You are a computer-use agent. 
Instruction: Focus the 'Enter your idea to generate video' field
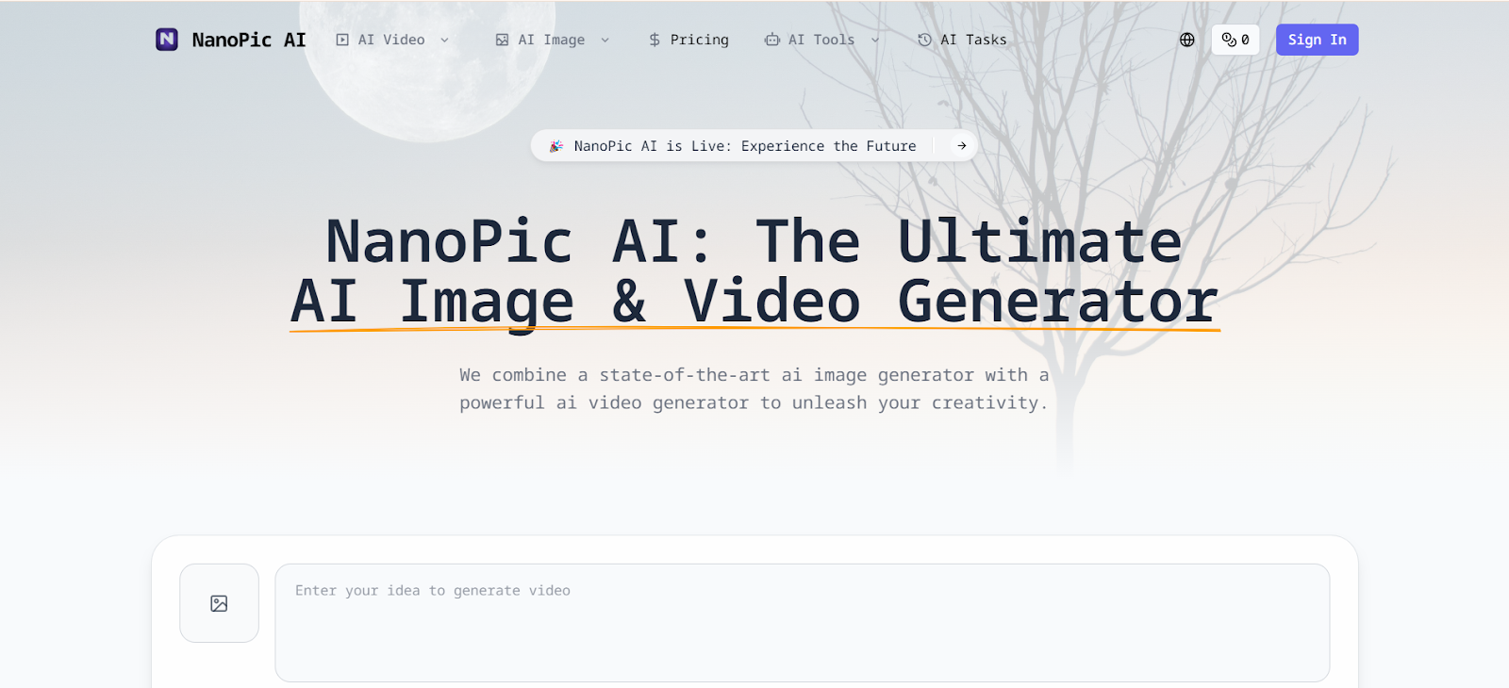click(802, 622)
